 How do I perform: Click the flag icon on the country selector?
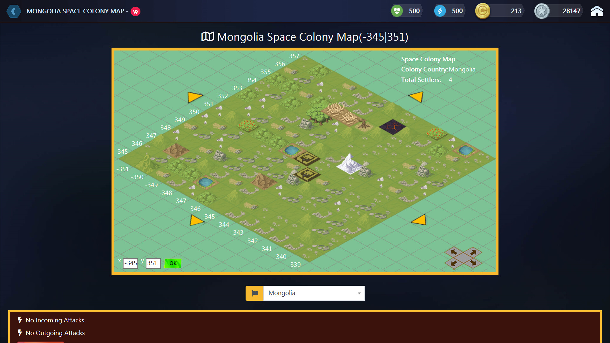coord(254,293)
